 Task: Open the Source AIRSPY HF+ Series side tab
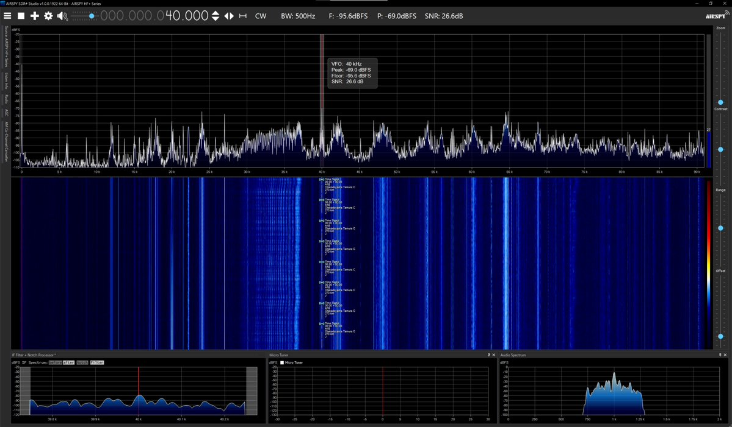(6, 46)
